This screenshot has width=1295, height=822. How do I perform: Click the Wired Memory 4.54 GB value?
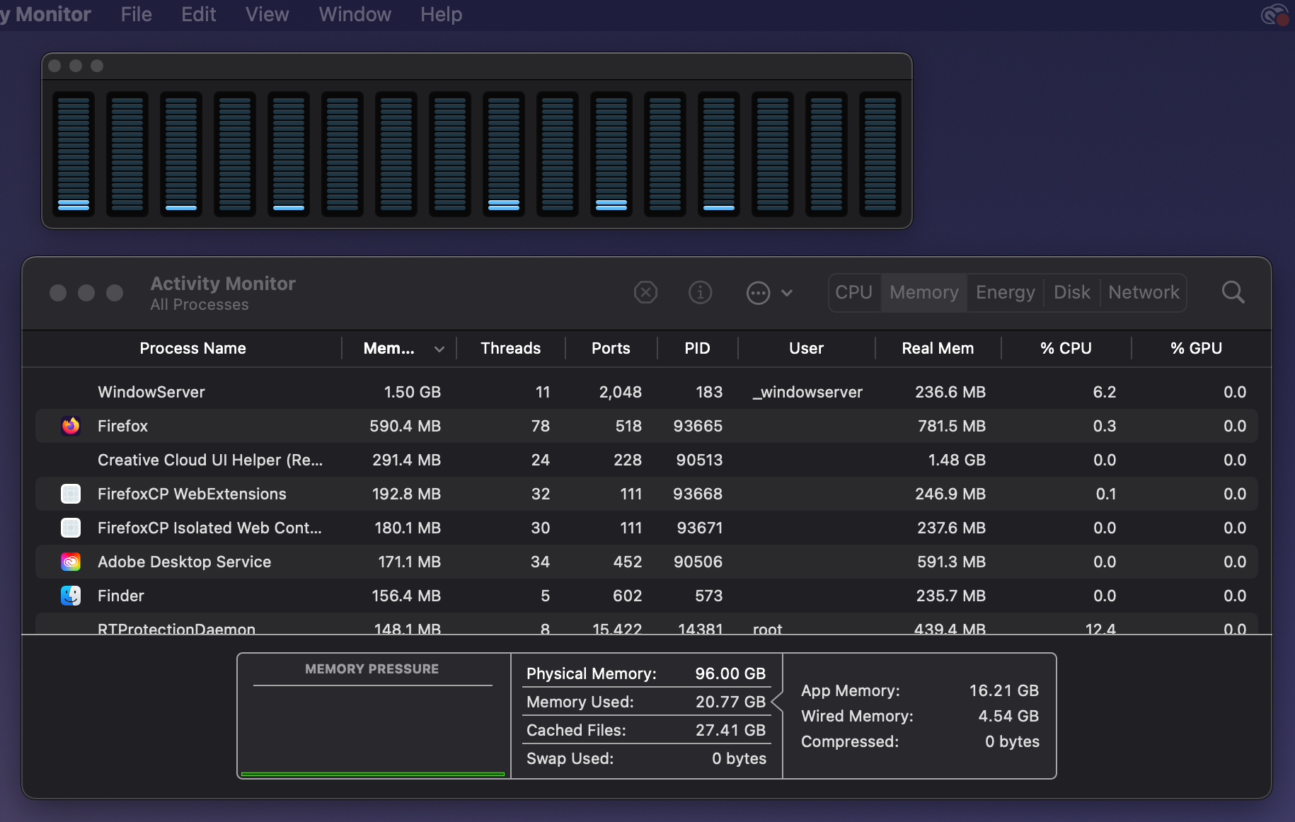click(1008, 716)
